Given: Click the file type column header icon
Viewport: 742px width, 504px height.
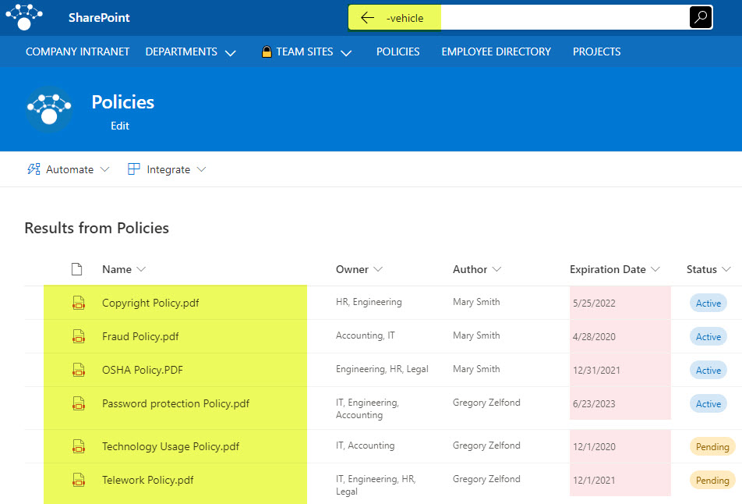Looking at the screenshot, I should (x=76, y=268).
